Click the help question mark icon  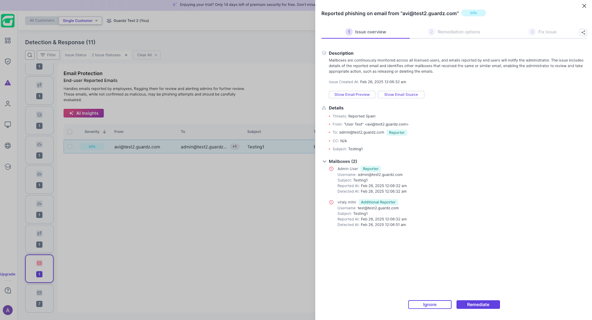[8, 290]
